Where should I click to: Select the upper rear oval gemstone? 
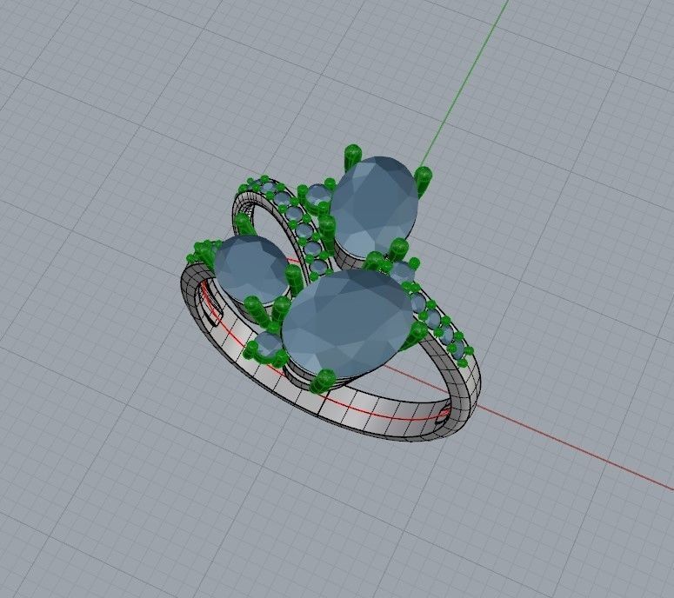click(375, 206)
